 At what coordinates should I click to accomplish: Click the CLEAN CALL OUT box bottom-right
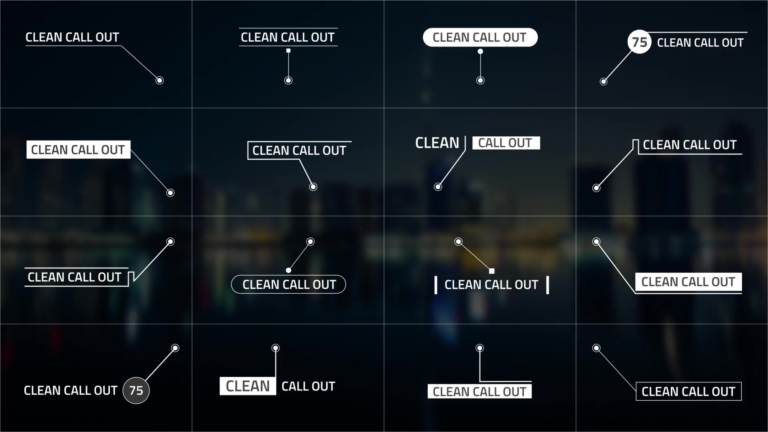[x=688, y=391]
